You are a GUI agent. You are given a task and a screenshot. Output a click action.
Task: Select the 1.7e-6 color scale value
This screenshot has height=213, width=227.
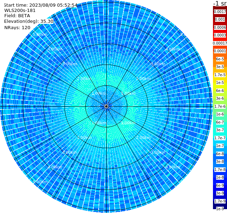(x=220, y=106)
